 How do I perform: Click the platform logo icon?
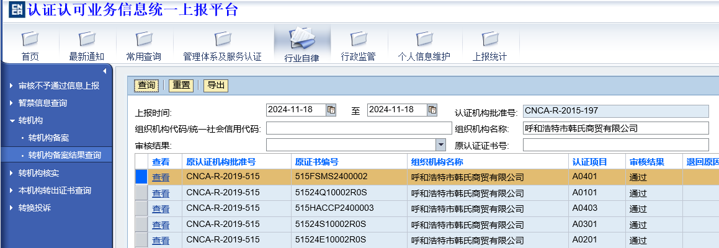coord(17,10)
